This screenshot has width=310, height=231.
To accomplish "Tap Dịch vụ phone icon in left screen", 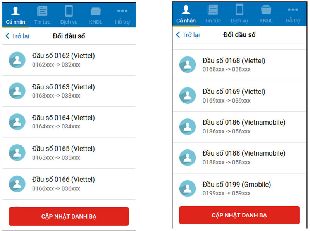I will point(69,11).
